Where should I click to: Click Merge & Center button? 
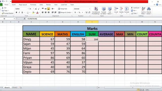coord(65,12)
